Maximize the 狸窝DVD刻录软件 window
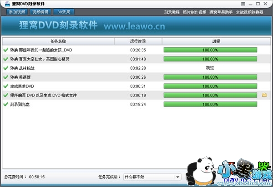This screenshot has height=187, width=273. click(258, 4)
